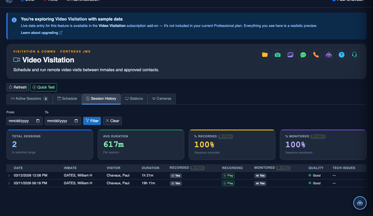This screenshot has width=373, height=216.
Task: Apply the date Filter button
Action: point(92,121)
